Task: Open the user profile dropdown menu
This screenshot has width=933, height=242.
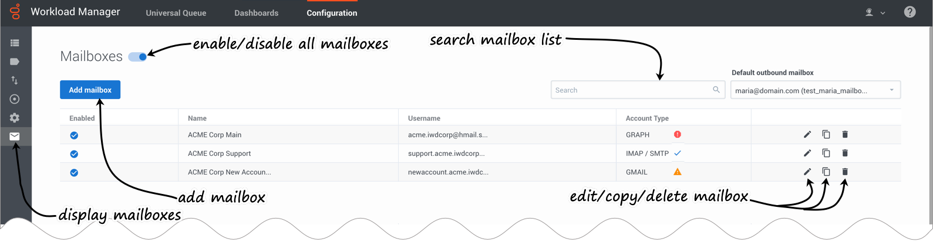Action: pyautogui.click(x=875, y=12)
